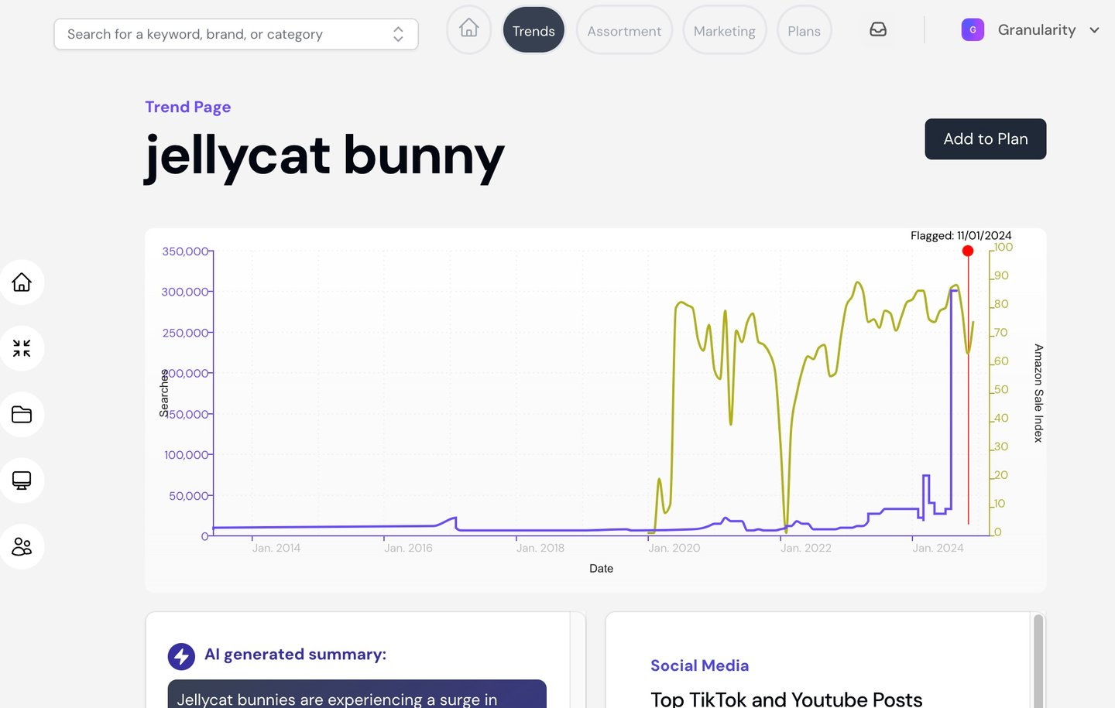Click the 'Top TikTok and Youtube Posts' title
The width and height of the screenshot is (1115, 708).
click(787, 699)
